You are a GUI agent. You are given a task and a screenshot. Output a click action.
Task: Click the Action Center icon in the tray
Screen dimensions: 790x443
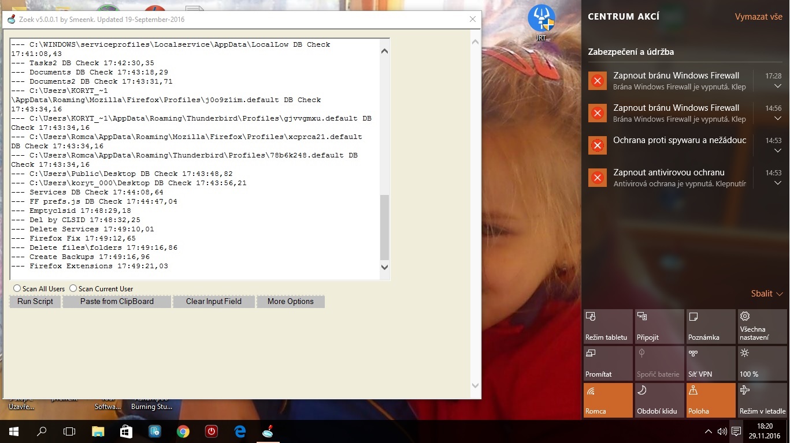point(736,431)
